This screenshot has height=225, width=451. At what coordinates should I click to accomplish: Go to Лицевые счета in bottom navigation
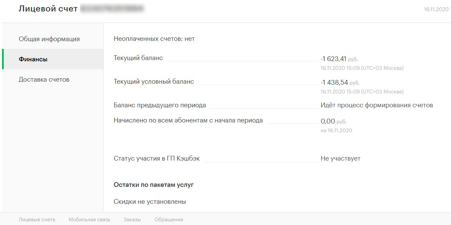click(37, 220)
